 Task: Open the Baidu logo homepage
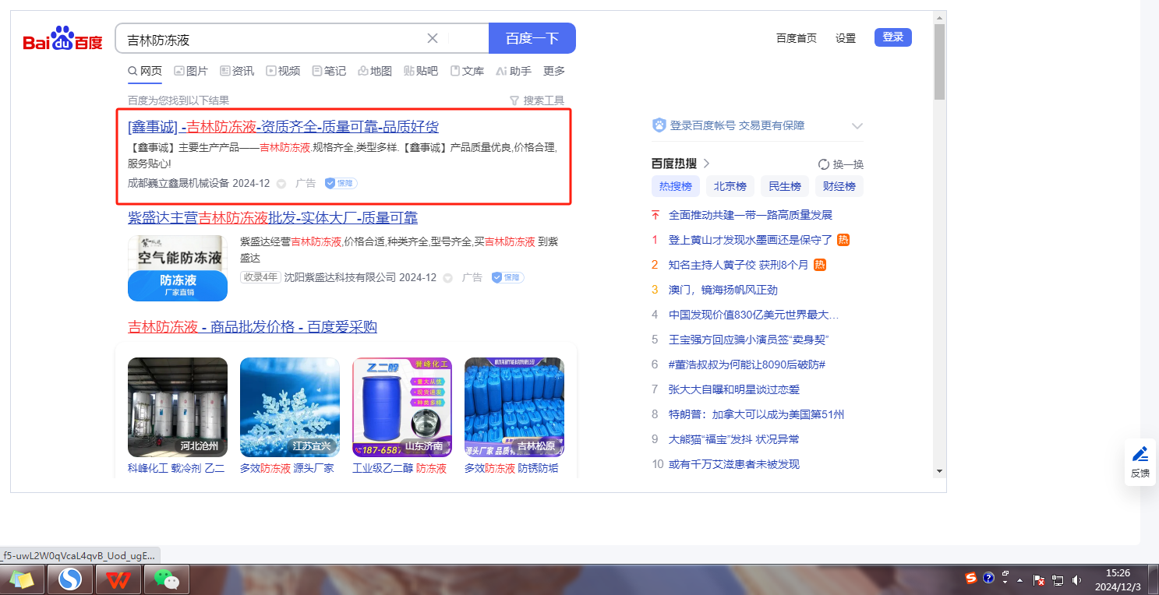tap(62, 39)
